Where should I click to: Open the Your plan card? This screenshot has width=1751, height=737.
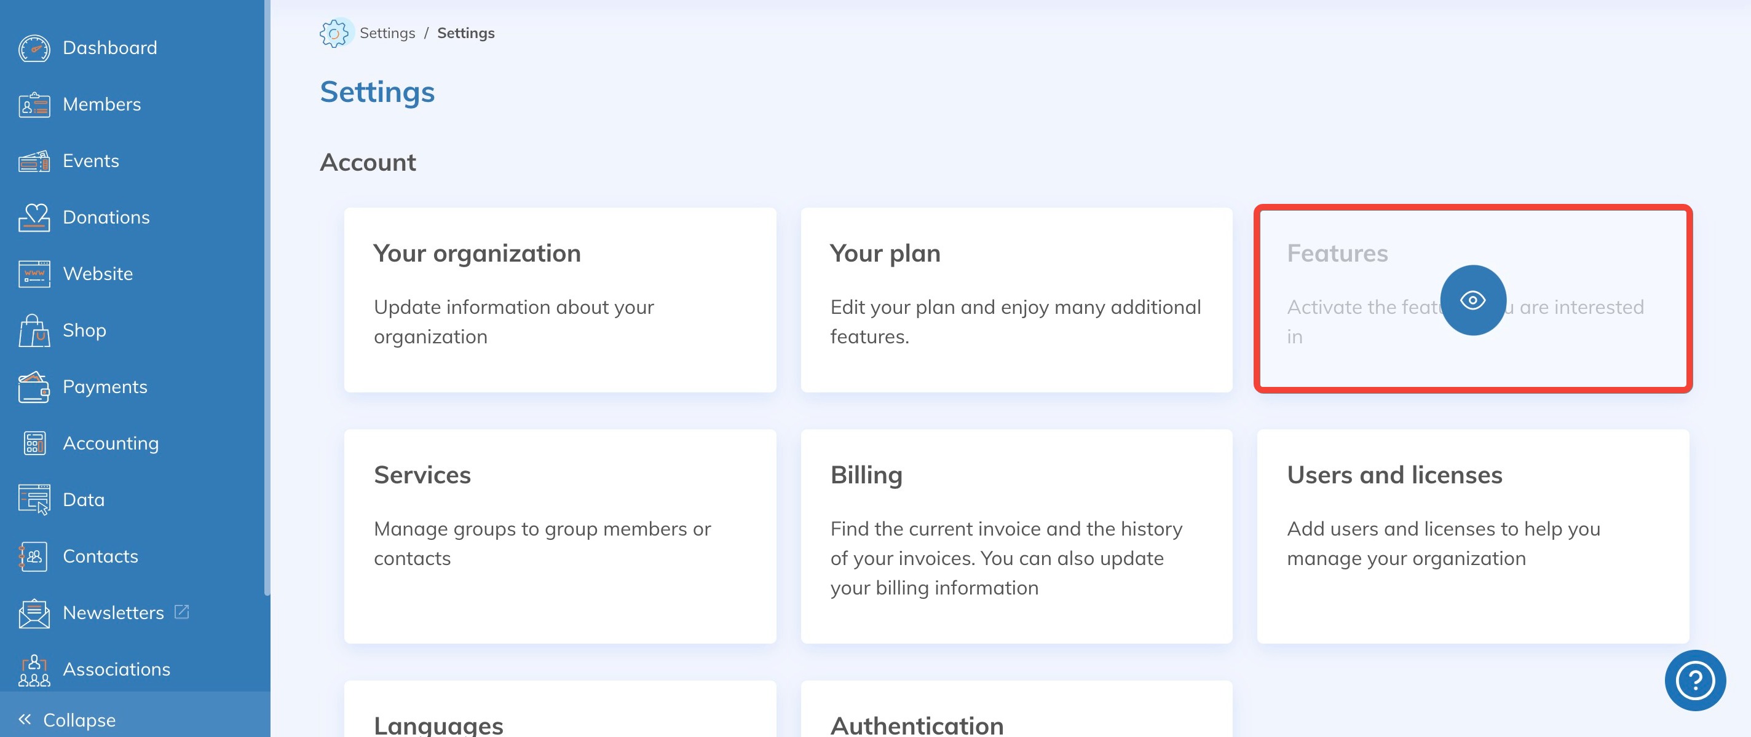click(x=1016, y=300)
